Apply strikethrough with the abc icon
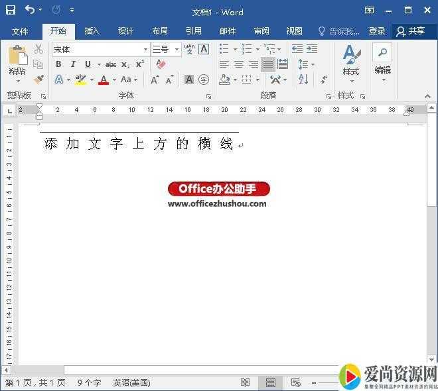 (x=111, y=64)
